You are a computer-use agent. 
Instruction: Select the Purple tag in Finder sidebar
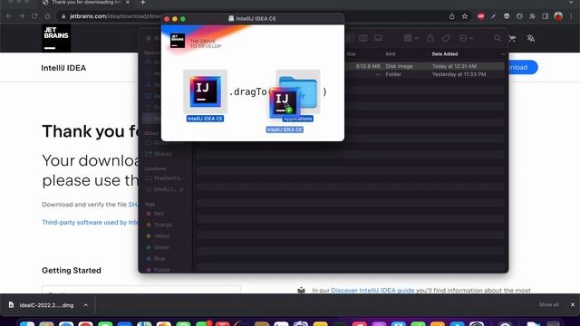coord(162,270)
